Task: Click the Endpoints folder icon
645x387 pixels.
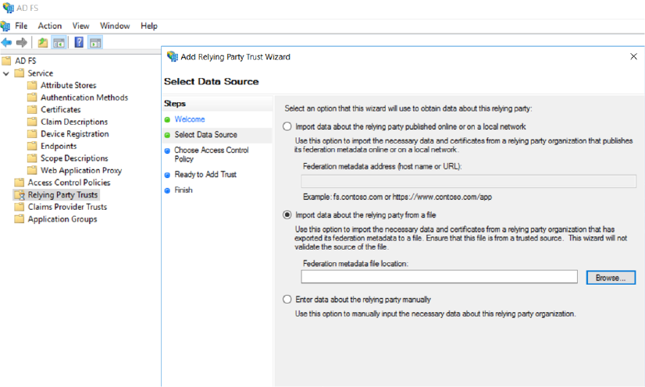Action: pyautogui.click(x=32, y=146)
